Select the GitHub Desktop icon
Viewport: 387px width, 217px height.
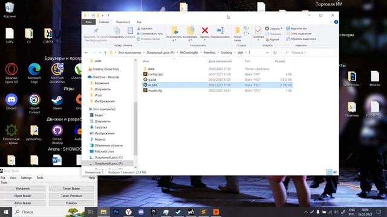point(57,134)
